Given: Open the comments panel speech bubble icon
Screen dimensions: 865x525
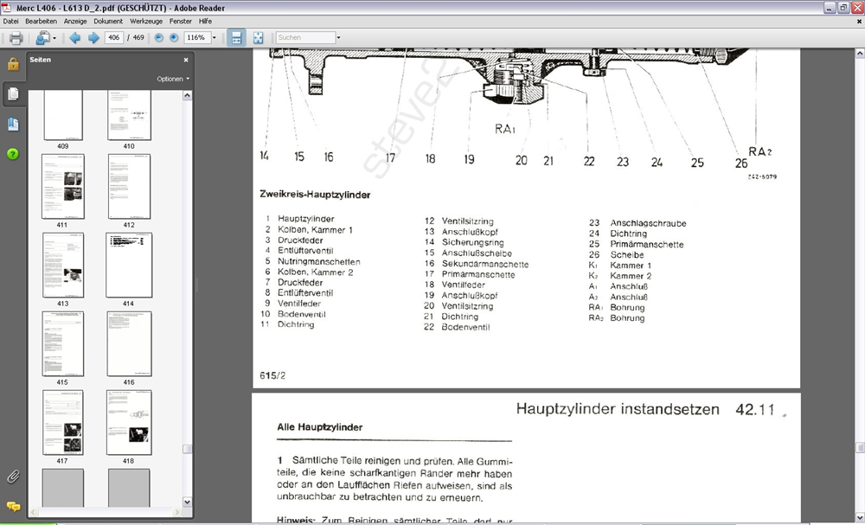Looking at the screenshot, I should click(x=13, y=506).
